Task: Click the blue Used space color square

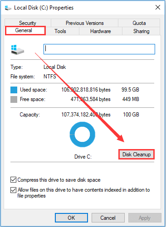Action: [14, 90]
